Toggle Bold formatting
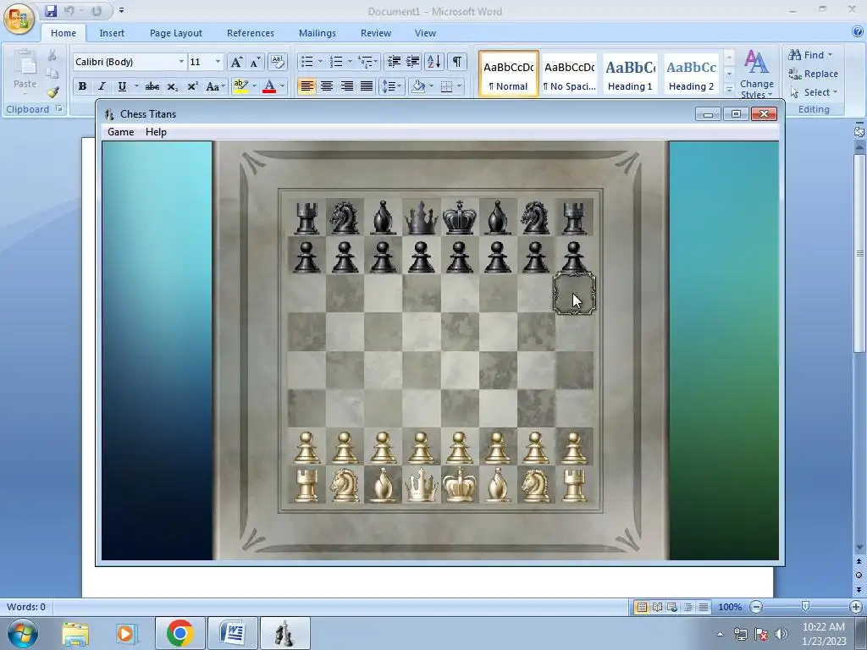 click(82, 87)
